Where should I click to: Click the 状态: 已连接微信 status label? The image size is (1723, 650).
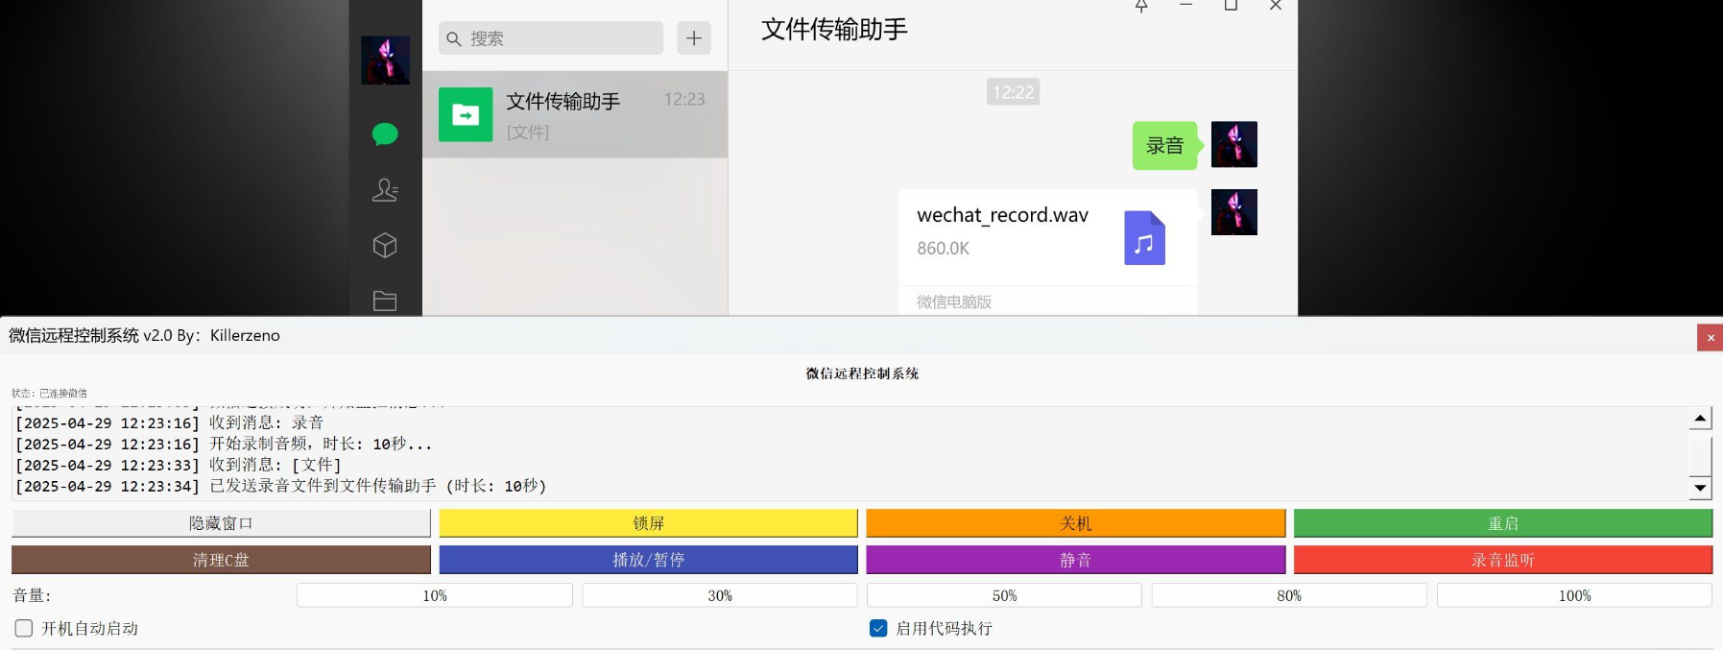pyautogui.click(x=49, y=393)
